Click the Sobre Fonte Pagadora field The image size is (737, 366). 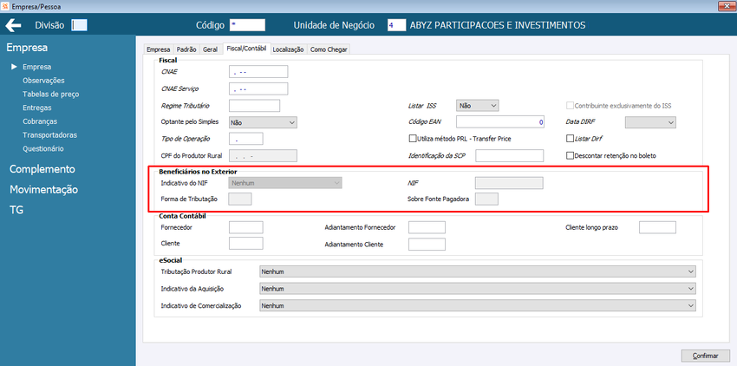486,199
